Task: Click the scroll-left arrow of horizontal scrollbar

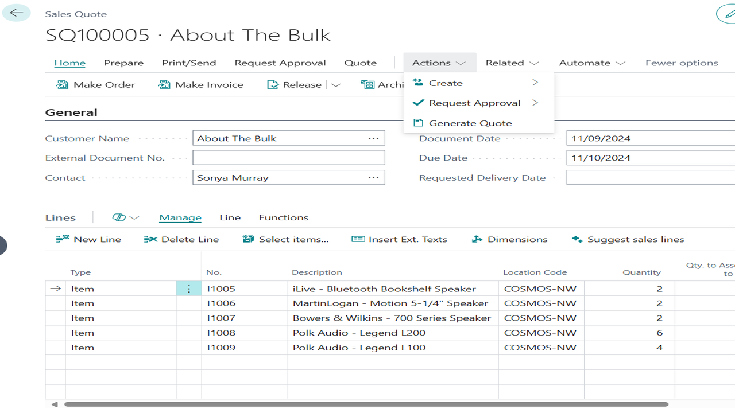Action: [x=55, y=404]
